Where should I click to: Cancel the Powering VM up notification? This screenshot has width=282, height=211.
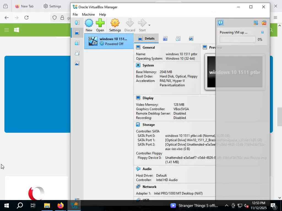click(262, 32)
